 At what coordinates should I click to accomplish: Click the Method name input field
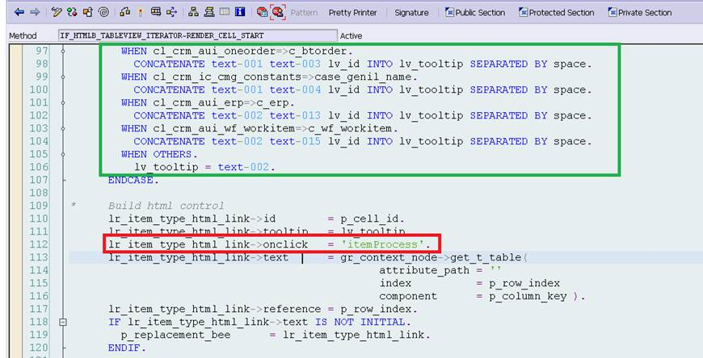tap(198, 35)
